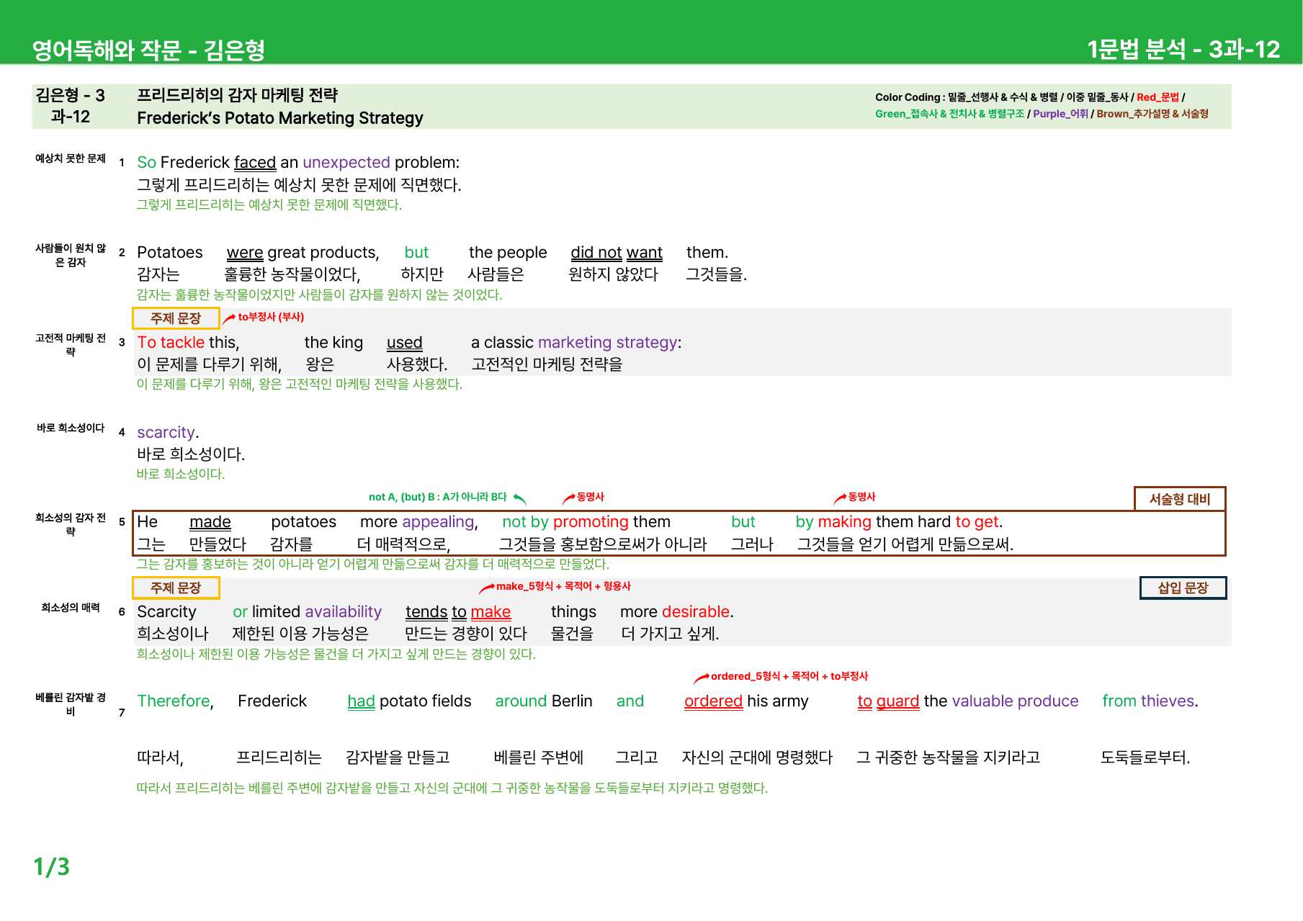
Task: Click the annotation make_5형식 + 목적어 + 형용사
Action: click(x=563, y=586)
